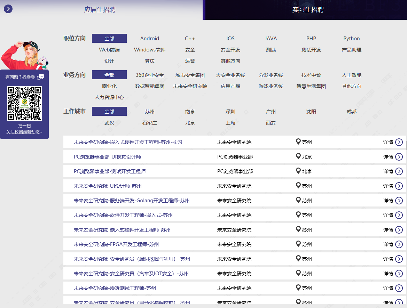Select 全部 in the 工作城市 row
407x308 pixels.
pos(109,112)
